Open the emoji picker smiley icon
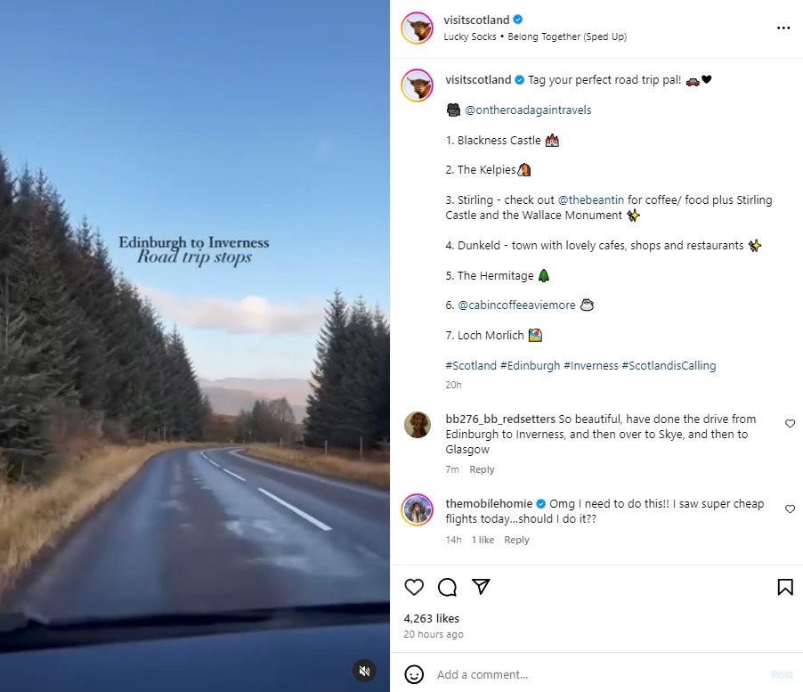The height and width of the screenshot is (692, 803). (414, 674)
